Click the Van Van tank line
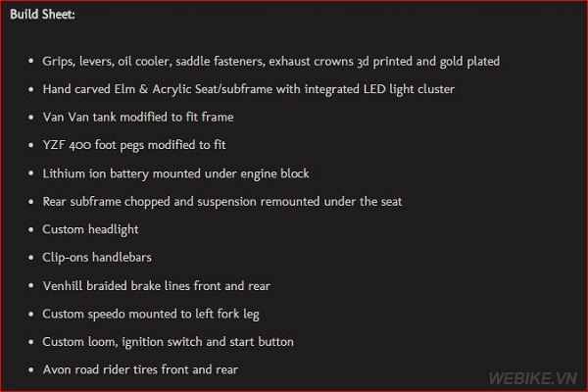588x392 pixels. 138,118
